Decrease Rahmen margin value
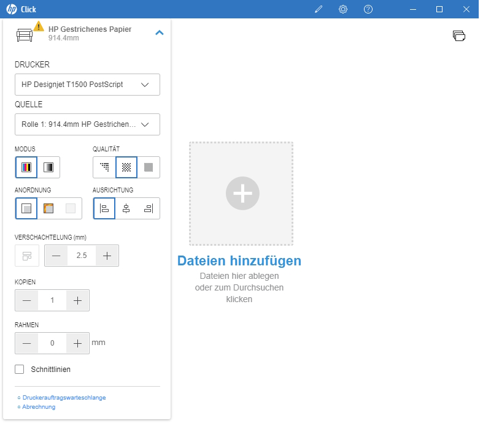Image resolution: width=491 pixels, height=429 pixels. 27,343
